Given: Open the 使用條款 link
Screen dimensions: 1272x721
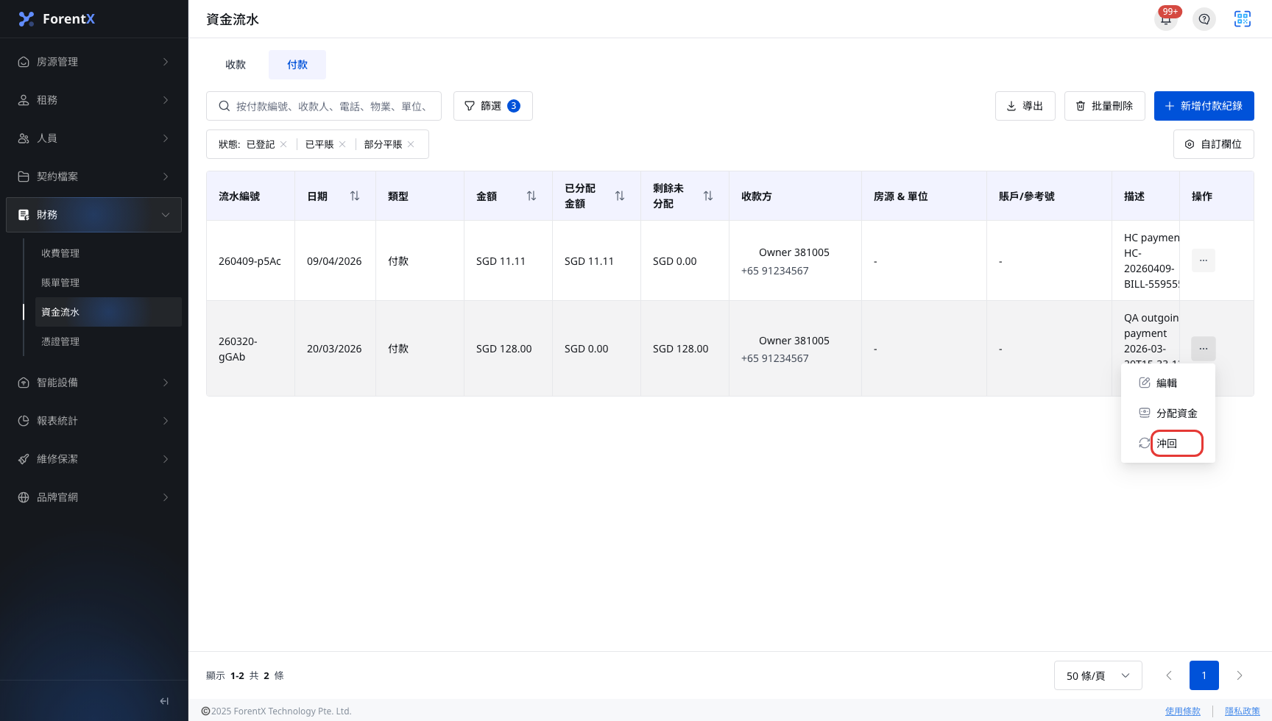Looking at the screenshot, I should 1183,711.
